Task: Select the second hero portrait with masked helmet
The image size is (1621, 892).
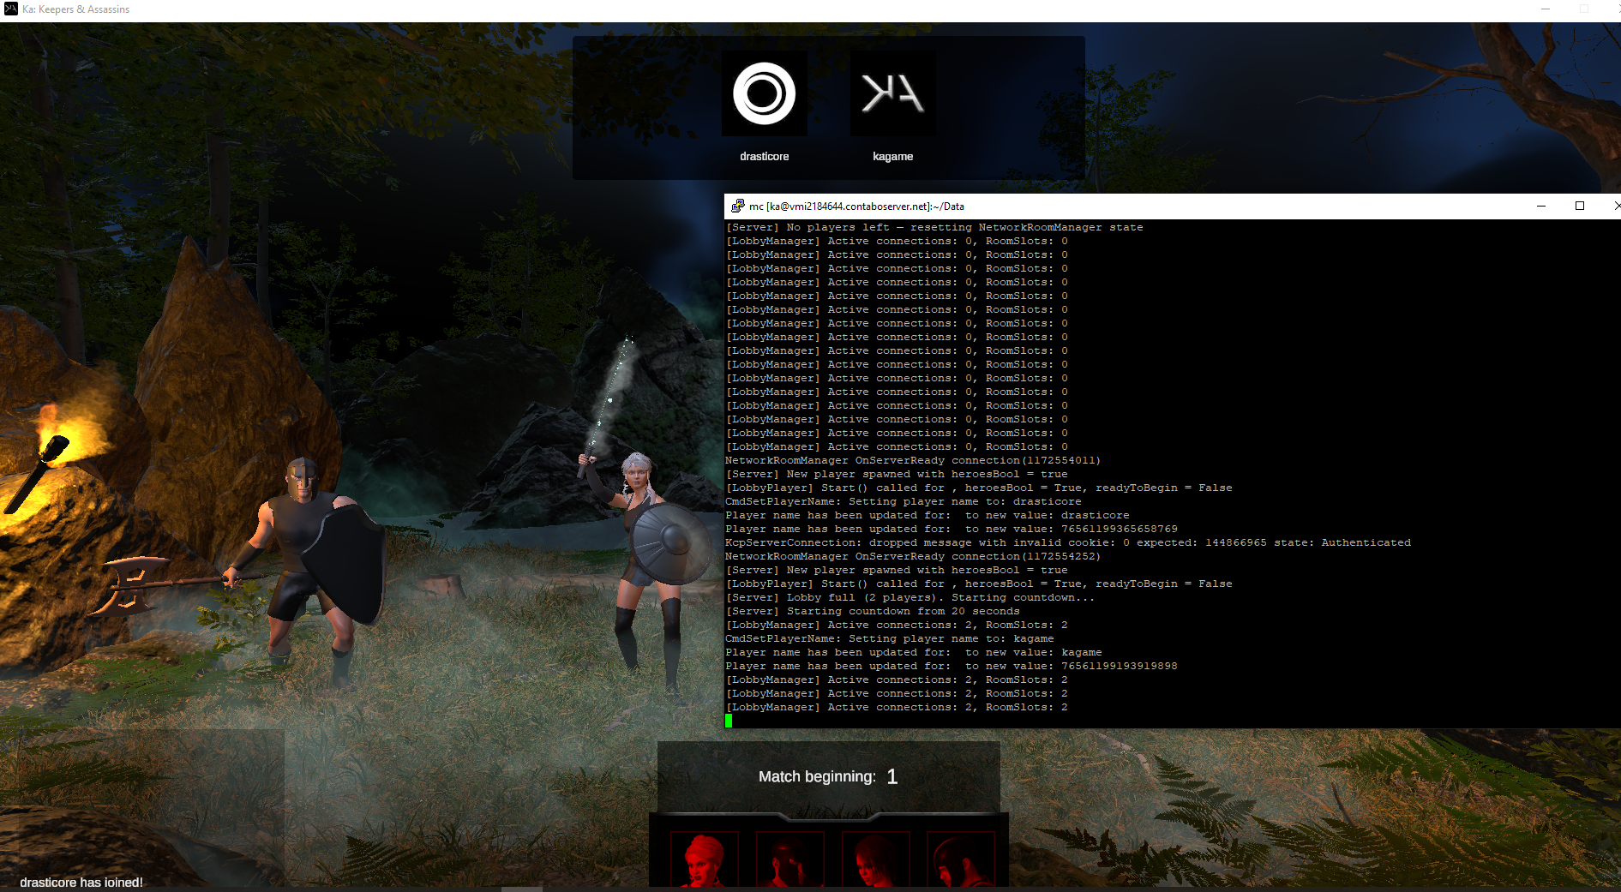Action: point(789,859)
